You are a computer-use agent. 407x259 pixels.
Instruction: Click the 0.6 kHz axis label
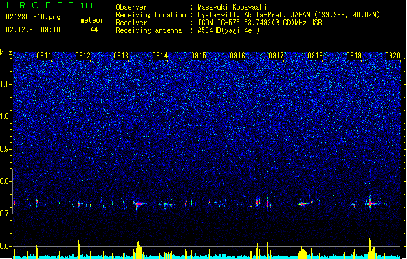pyautogui.click(x=5, y=246)
